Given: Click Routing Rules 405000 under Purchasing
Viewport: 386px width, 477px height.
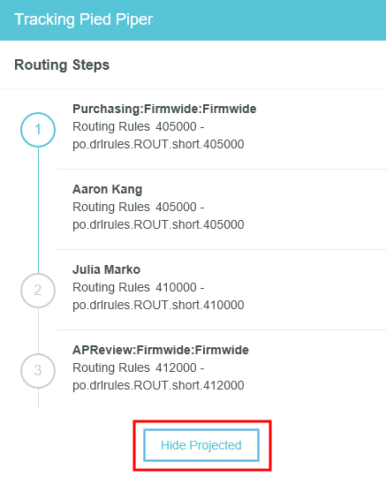Looking at the screenshot, I should click(134, 126).
